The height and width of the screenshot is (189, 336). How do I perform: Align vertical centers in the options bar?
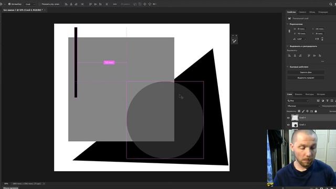pyautogui.click(x=96, y=4)
